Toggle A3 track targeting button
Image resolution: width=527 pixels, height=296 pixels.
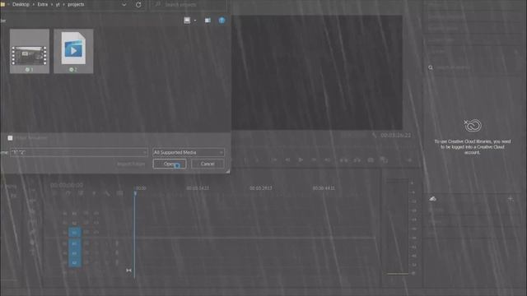pos(75,263)
